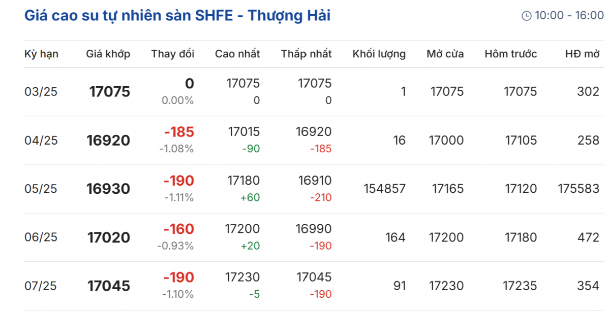This screenshot has width=610, height=311.
Task: Click the Cao nhất column header
Action: pos(237,54)
